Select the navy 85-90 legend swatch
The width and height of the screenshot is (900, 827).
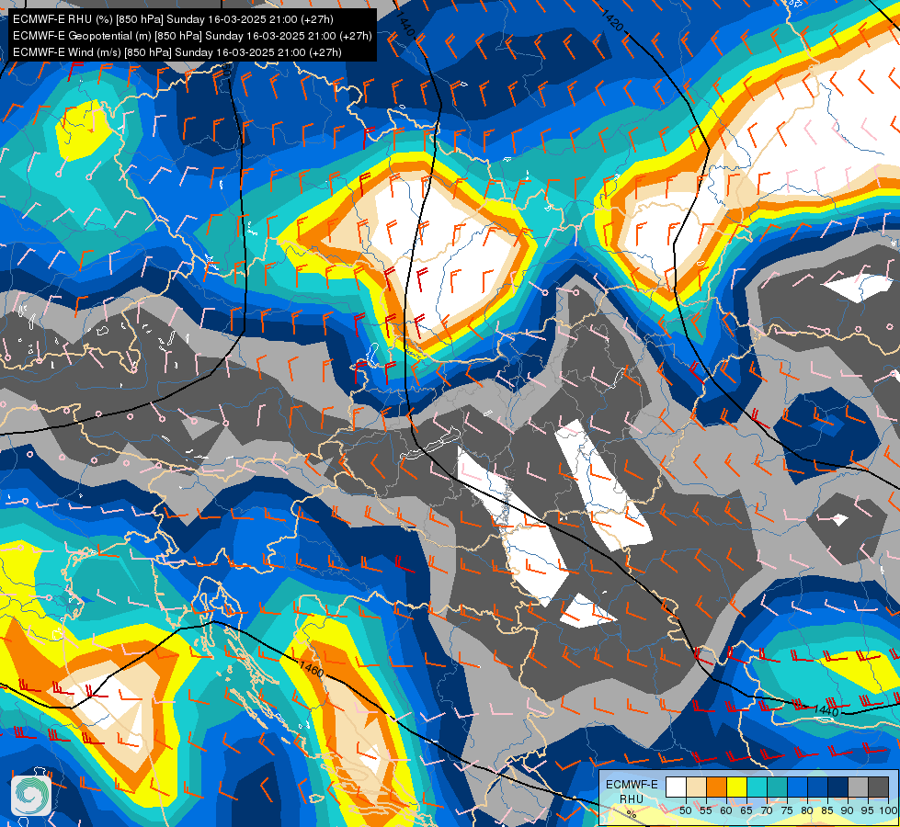pyautogui.click(x=838, y=787)
